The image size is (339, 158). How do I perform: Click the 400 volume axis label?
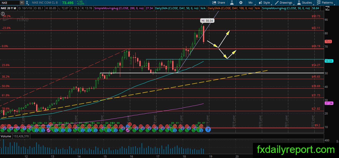tap(327, 141)
